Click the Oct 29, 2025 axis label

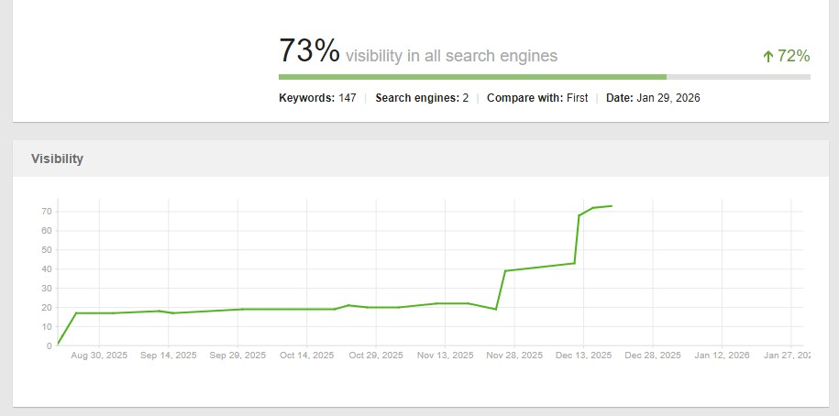coord(376,355)
